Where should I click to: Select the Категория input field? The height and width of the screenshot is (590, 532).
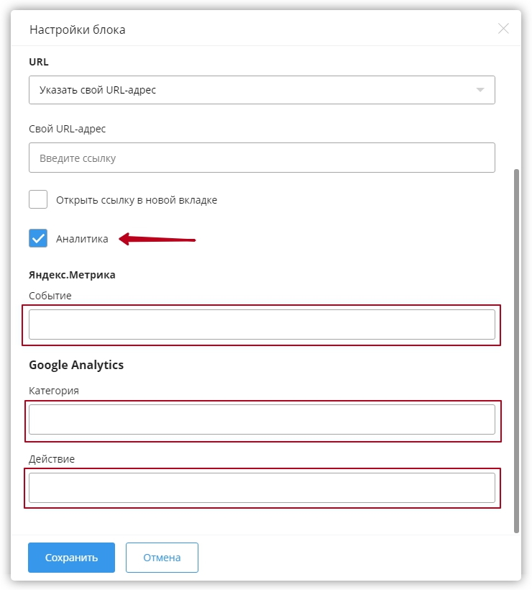tap(262, 419)
